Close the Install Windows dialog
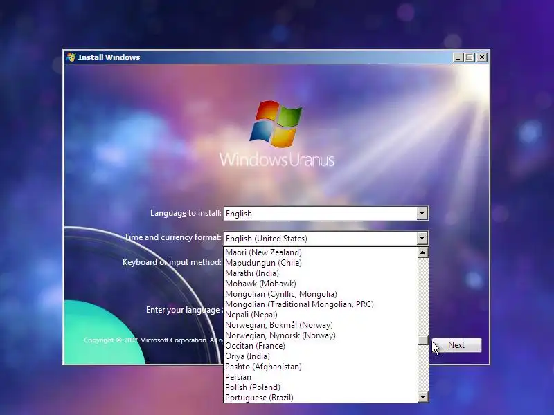The height and width of the screenshot is (415, 554). click(x=482, y=57)
